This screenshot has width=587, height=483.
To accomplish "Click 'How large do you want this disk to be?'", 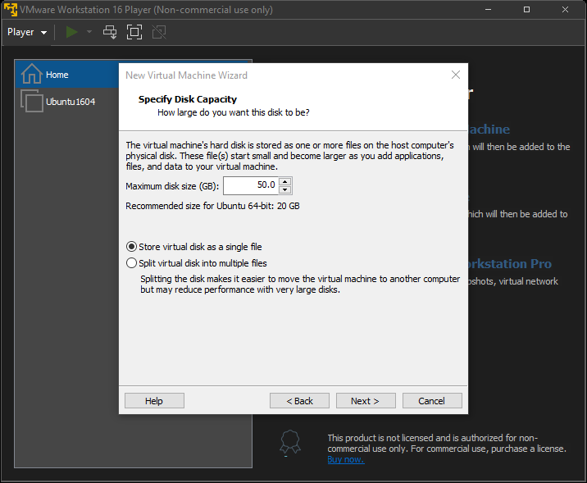I will click(233, 112).
